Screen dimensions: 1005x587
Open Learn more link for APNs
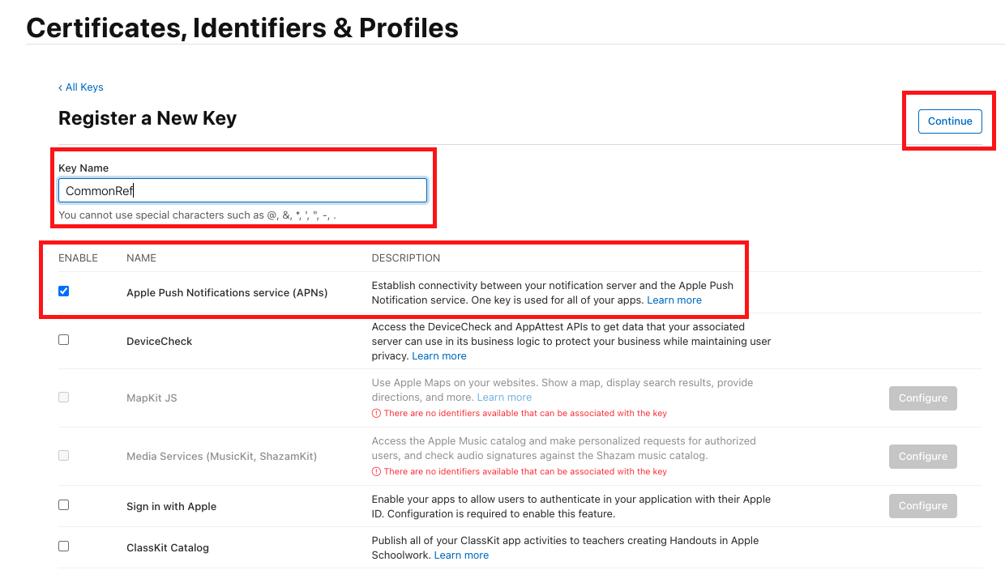[674, 300]
